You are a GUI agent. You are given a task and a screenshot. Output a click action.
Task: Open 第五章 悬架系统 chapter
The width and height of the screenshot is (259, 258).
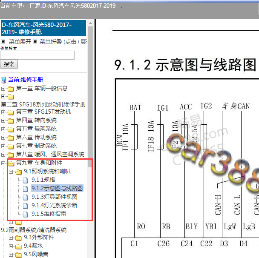click(36, 129)
